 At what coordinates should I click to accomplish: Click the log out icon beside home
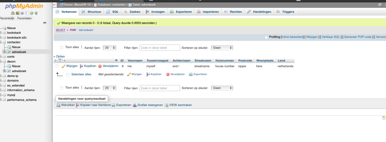pos(17,13)
